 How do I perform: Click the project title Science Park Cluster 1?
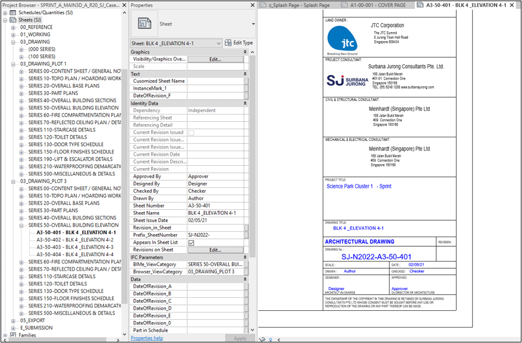(x=350, y=186)
